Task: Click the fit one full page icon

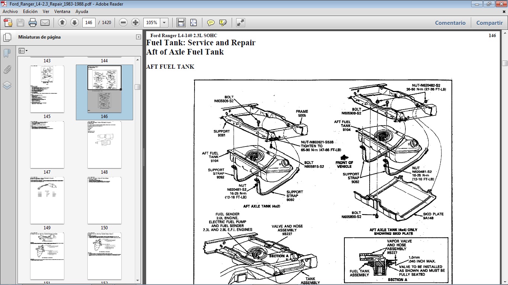Action: pyautogui.click(x=193, y=23)
